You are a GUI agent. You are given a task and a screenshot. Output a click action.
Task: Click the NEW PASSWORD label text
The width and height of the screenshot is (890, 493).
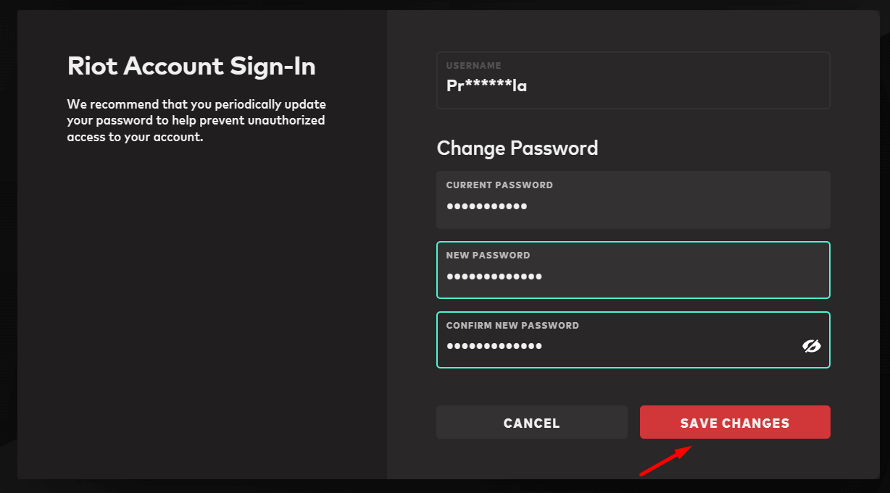tap(488, 256)
